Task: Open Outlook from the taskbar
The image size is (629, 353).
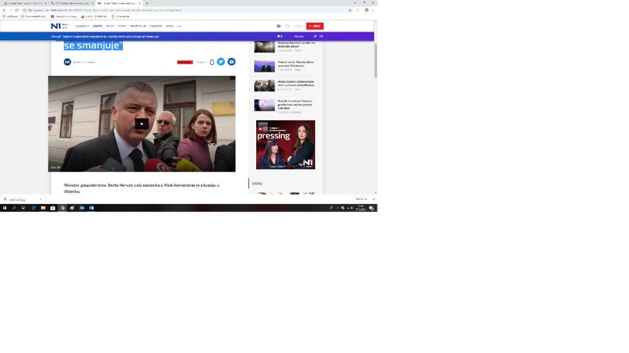Action: (x=82, y=208)
